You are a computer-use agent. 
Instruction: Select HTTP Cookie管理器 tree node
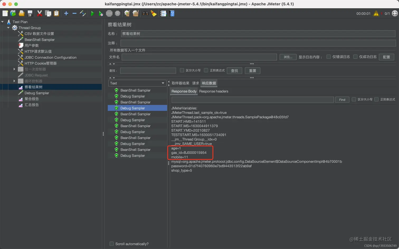pos(40,63)
